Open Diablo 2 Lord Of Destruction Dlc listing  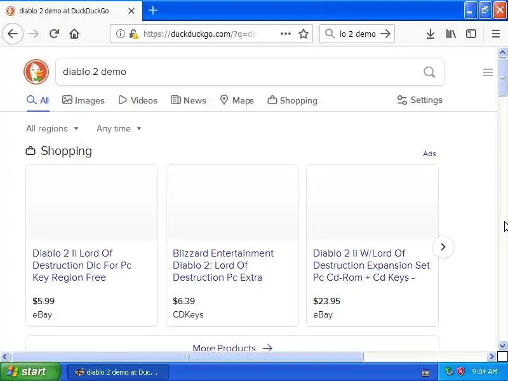[82, 265]
